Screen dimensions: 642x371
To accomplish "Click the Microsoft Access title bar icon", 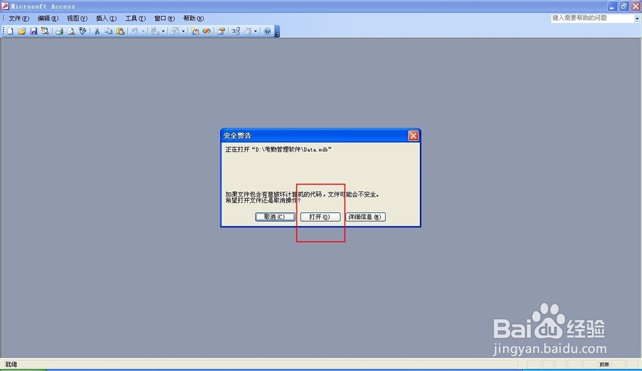I will point(5,6).
